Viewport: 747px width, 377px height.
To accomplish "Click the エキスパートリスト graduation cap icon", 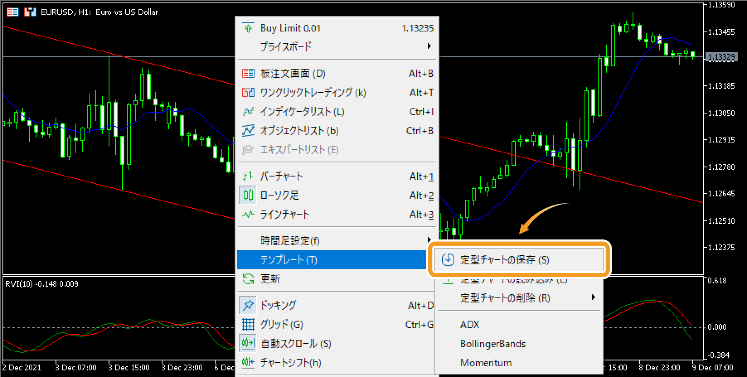I will [248, 150].
